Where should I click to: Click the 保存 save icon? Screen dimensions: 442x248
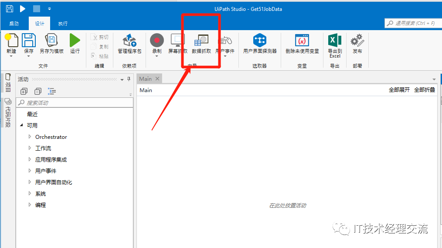tap(28, 41)
